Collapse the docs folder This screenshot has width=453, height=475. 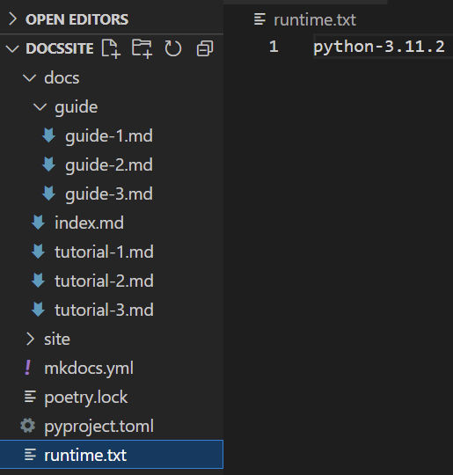[30, 78]
